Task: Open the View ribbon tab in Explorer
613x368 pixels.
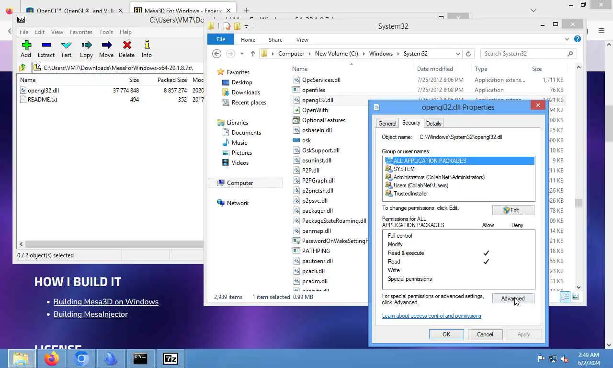Action: (302, 40)
